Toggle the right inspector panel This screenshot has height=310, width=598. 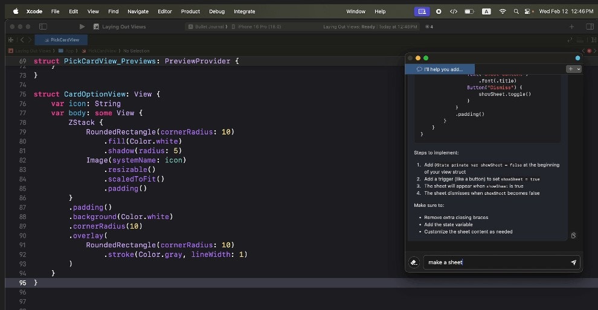590,27
